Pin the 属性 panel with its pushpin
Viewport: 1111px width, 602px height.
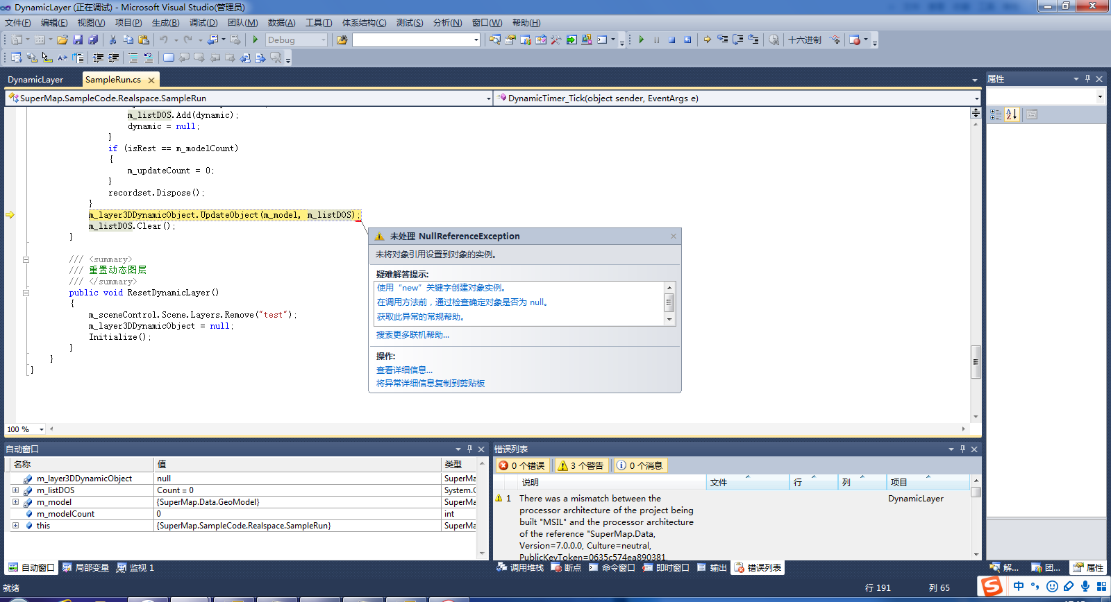coord(1087,79)
